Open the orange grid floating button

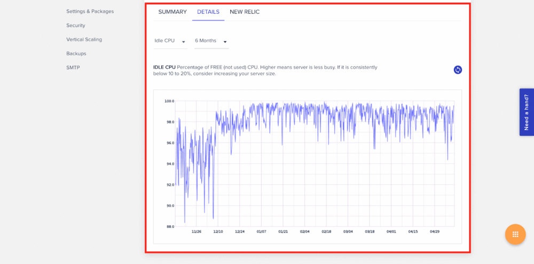point(515,234)
